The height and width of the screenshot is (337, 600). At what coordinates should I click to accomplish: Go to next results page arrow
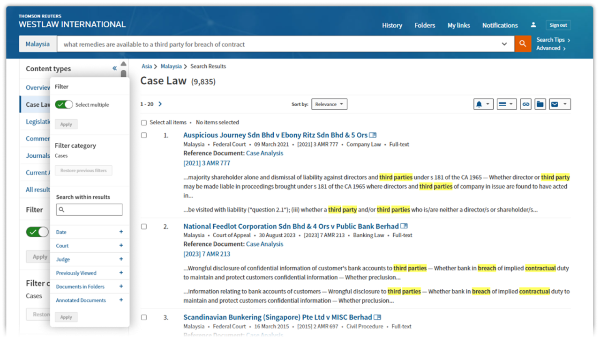click(x=160, y=104)
